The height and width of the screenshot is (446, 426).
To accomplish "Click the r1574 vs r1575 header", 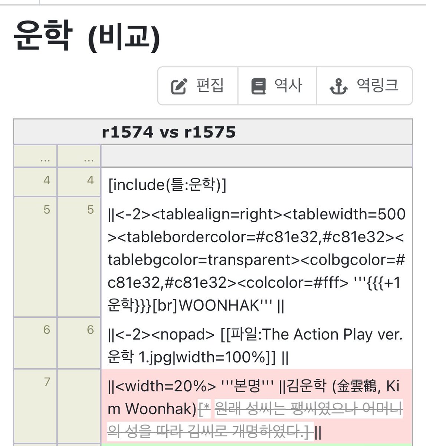I will [169, 132].
